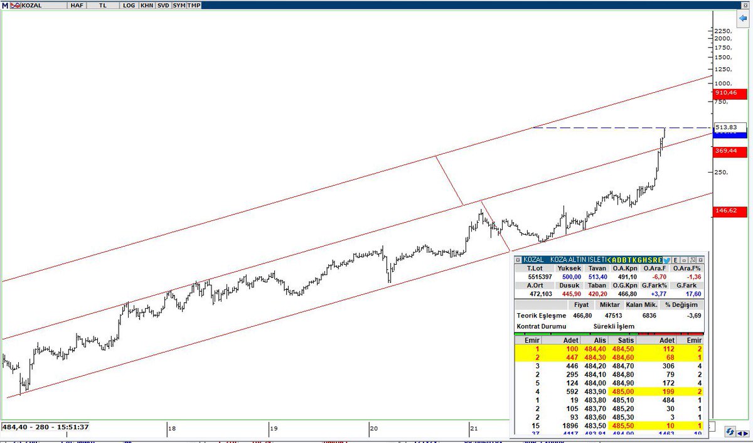Viewport: 753px width, 443px height.
Task: Select the red 910,46 price label
Action: click(x=730, y=93)
